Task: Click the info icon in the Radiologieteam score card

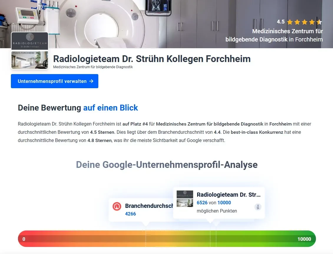Action: 258,207
